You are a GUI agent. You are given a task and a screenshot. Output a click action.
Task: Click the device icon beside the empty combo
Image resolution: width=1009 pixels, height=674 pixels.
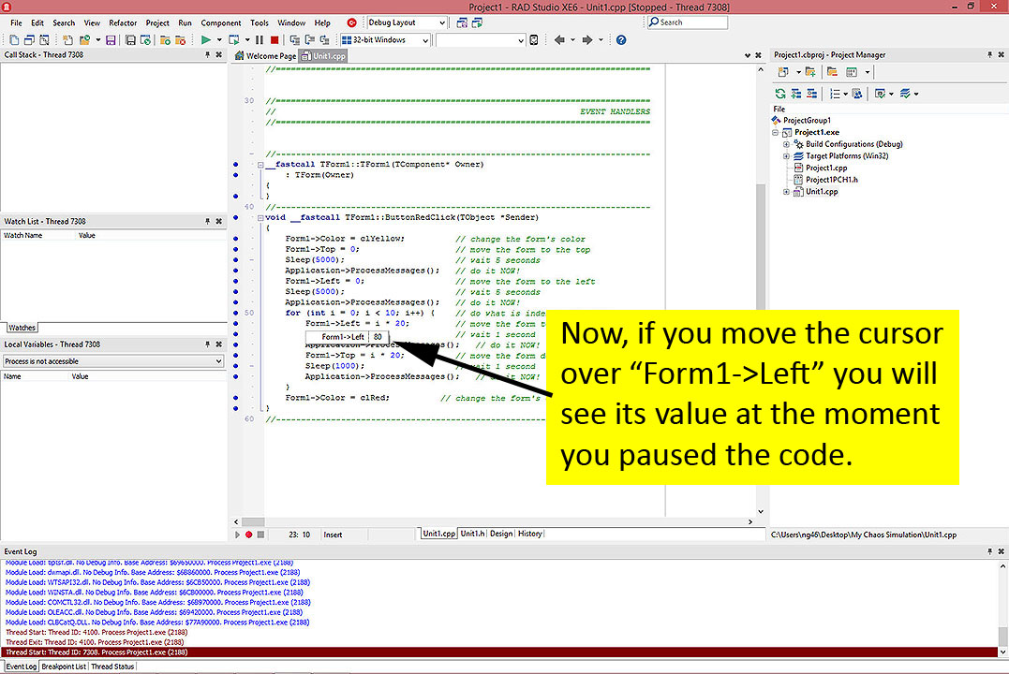pos(533,40)
